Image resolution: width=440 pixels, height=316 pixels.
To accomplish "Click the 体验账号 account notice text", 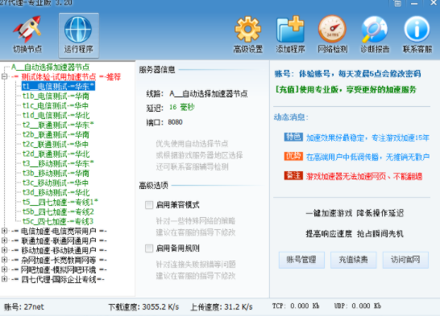I will 347,74.
